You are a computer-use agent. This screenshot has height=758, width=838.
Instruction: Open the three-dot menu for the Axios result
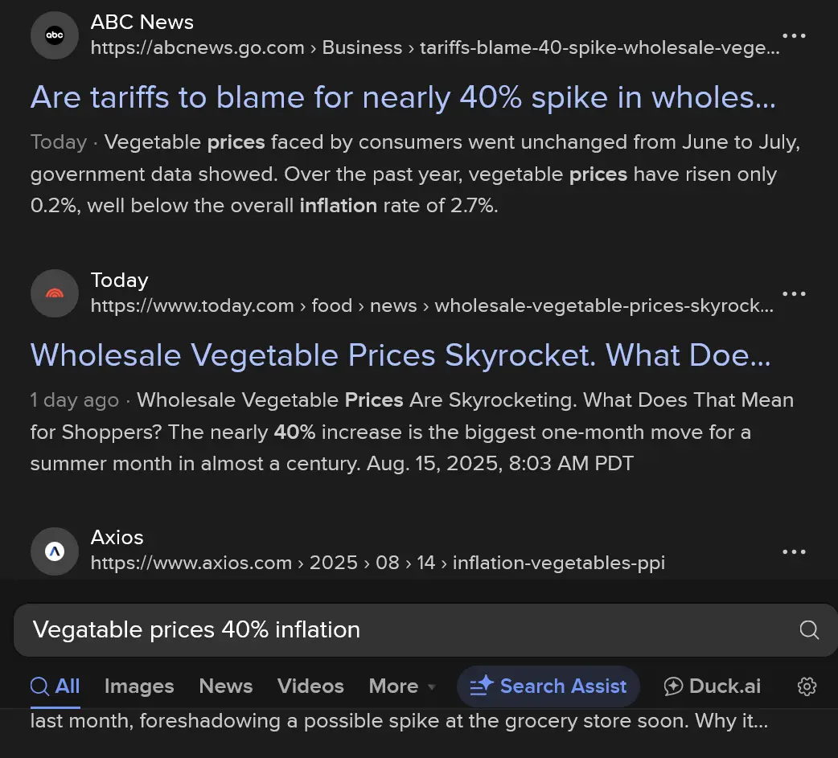pos(794,551)
